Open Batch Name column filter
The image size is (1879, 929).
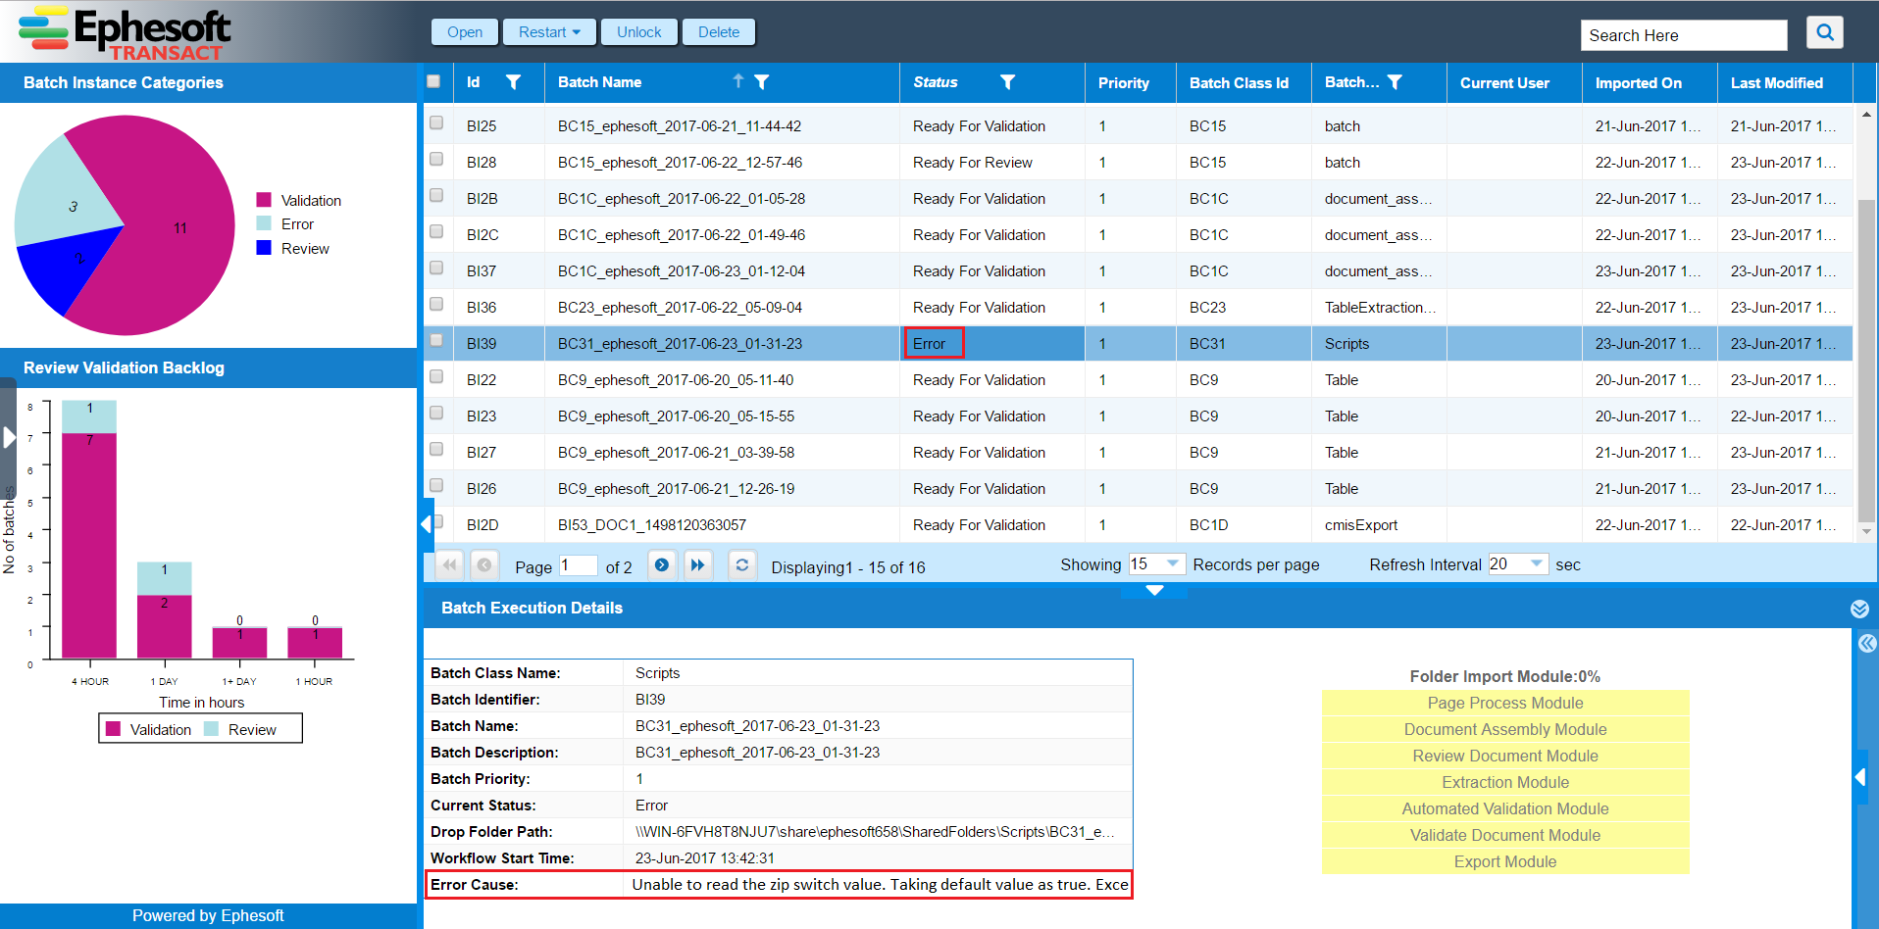click(762, 82)
